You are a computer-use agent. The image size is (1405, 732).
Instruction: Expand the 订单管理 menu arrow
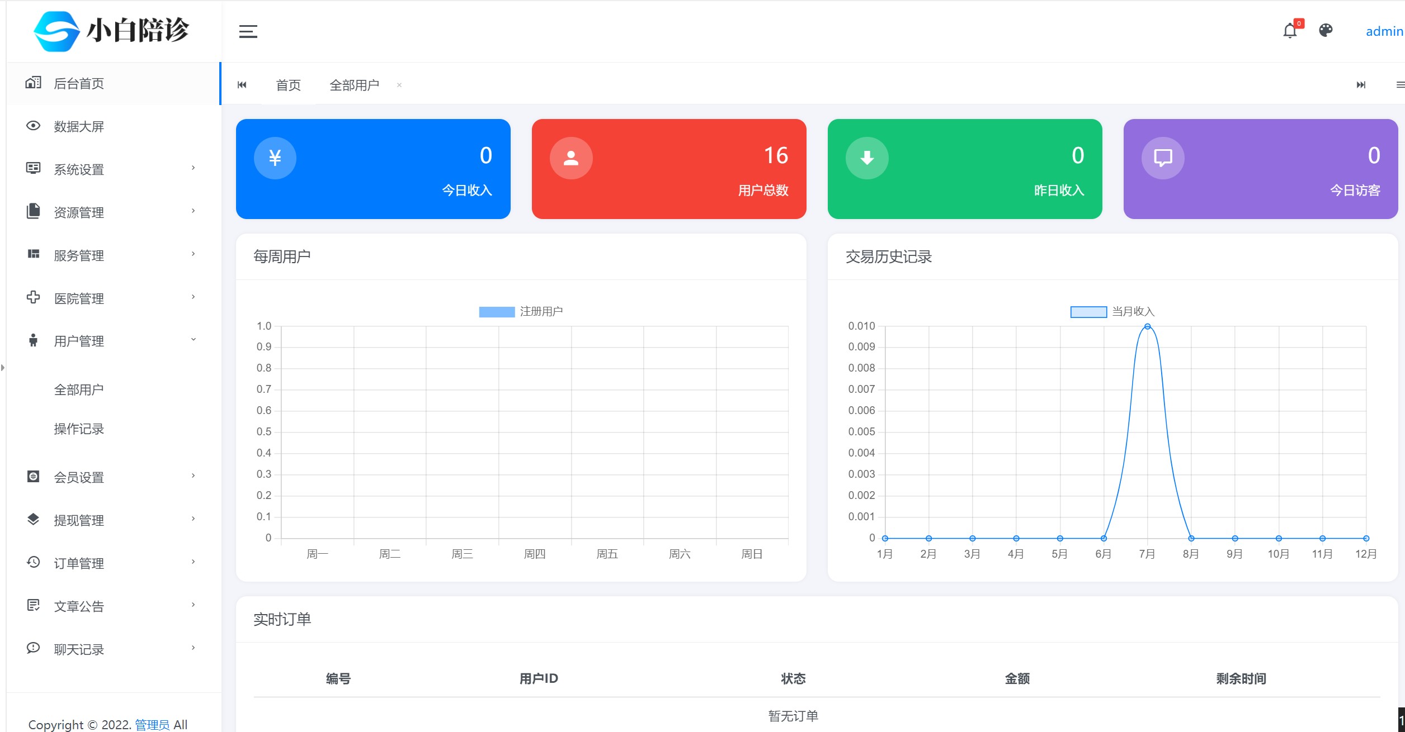[194, 562]
